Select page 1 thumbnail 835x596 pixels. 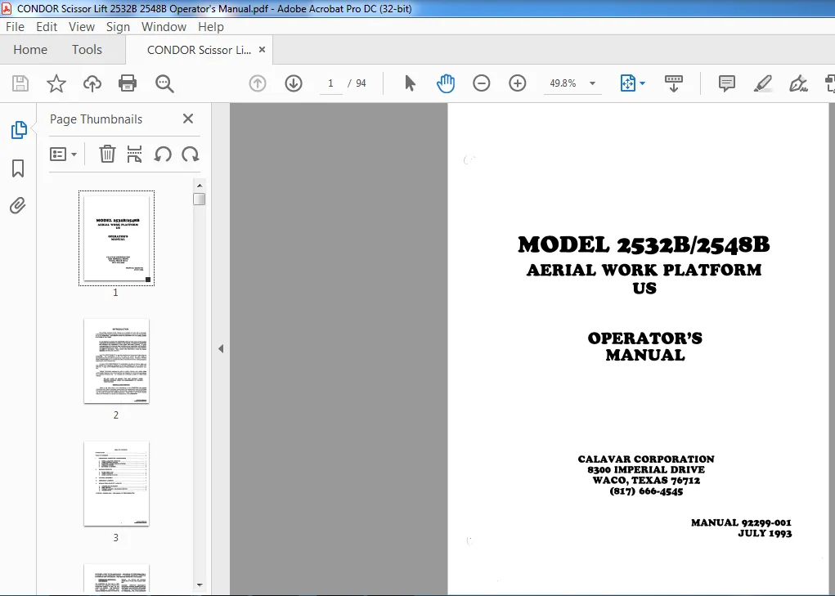coord(117,238)
